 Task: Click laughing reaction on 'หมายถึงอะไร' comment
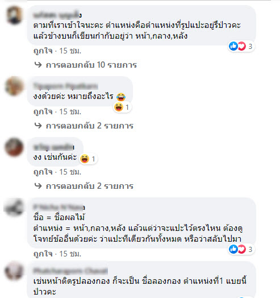point(119,107)
